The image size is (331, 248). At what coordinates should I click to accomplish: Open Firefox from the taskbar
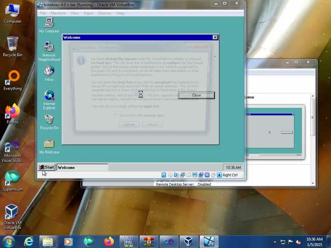[109, 242]
